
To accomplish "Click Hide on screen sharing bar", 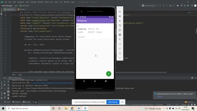I will coord(122,102).
